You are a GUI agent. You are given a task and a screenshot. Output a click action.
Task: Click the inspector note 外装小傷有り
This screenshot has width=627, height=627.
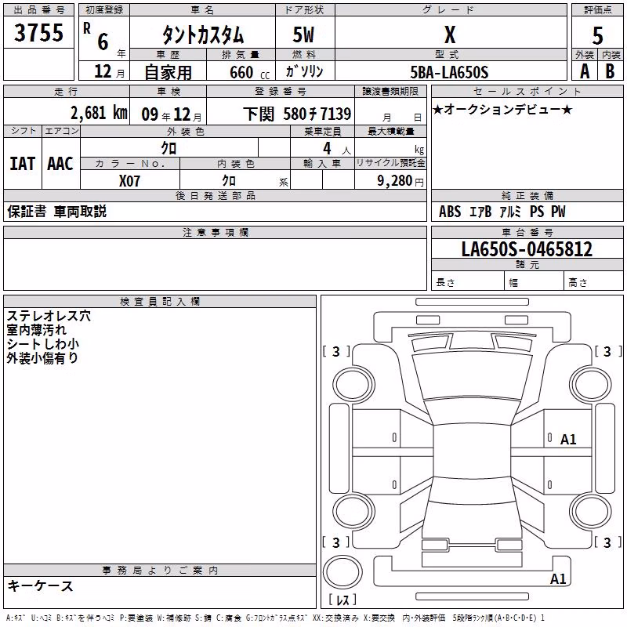(x=42, y=358)
